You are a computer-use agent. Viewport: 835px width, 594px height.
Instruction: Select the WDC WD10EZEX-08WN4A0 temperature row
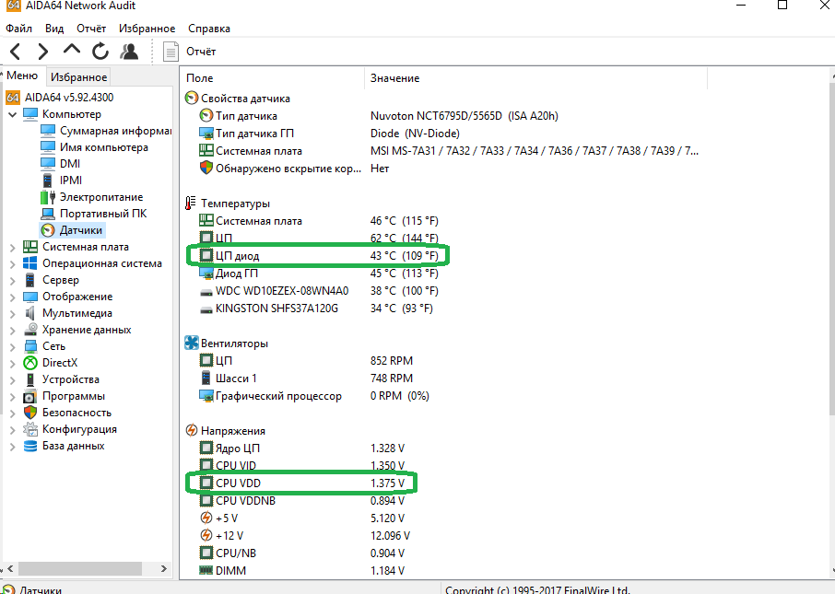point(319,291)
